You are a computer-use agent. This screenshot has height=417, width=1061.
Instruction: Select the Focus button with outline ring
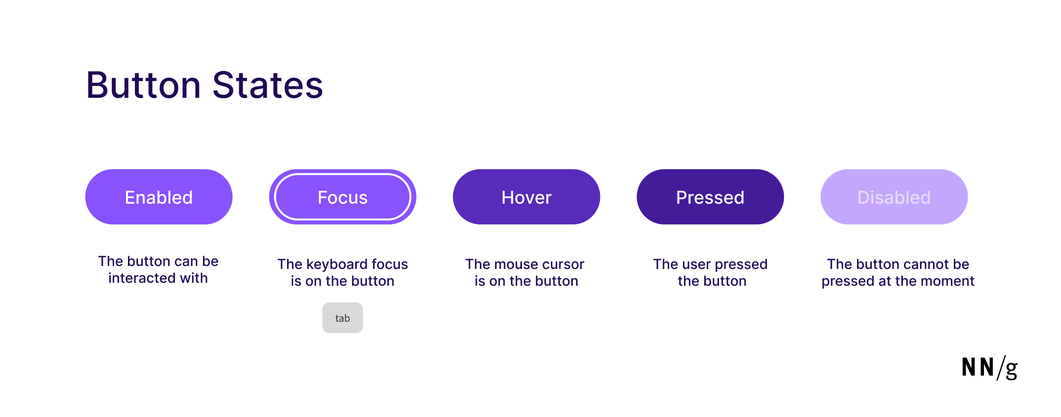point(342,197)
